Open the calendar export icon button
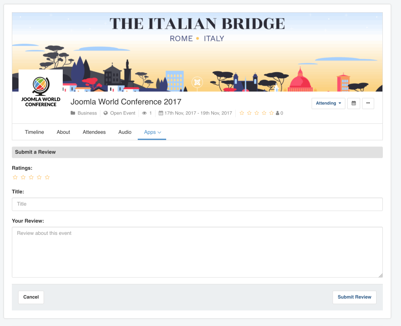Viewport: 401px width, 326px height. tap(354, 103)
